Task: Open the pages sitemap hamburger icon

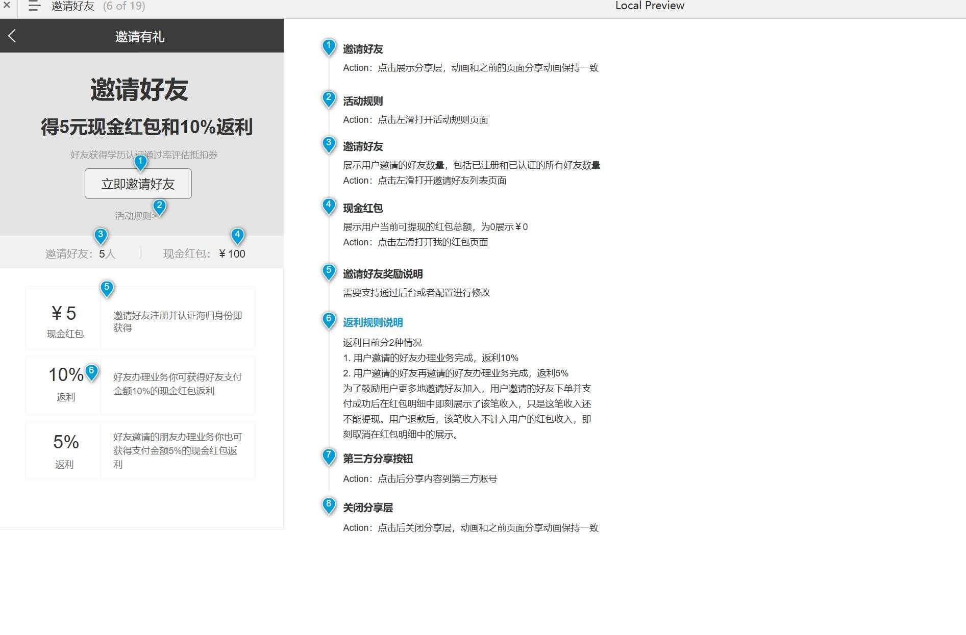Action: [34, 6]
